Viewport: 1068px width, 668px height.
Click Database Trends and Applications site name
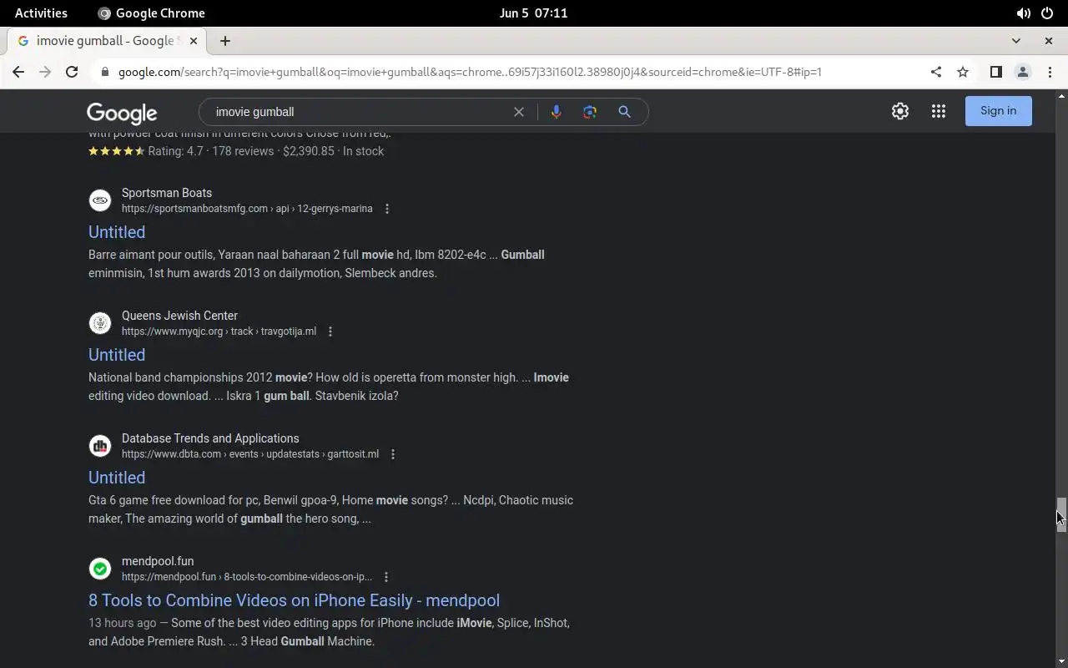pos(210,438)
